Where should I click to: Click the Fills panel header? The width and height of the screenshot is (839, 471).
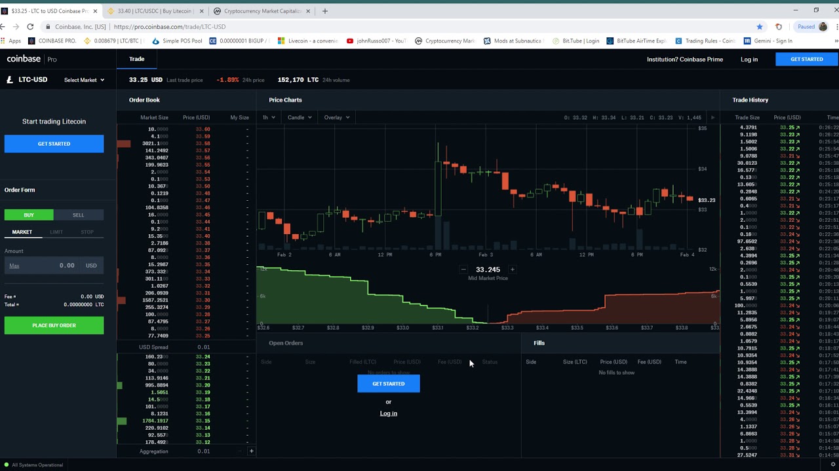point(539,343)
